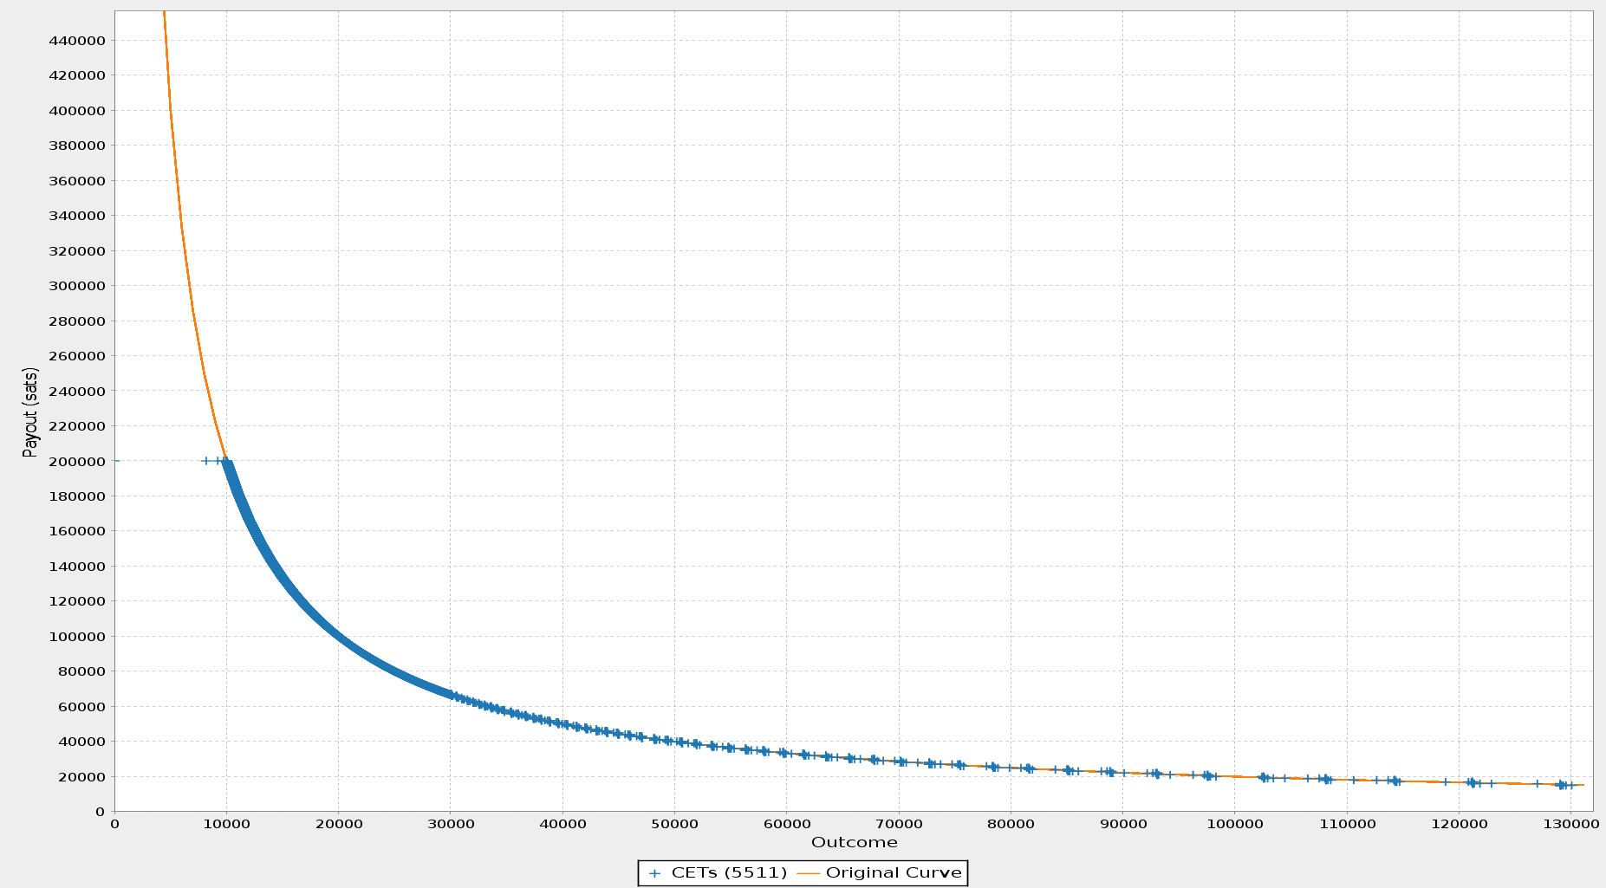
Task: Click the 20000 tick label on y-axis
Action: (x=83, y=776)
